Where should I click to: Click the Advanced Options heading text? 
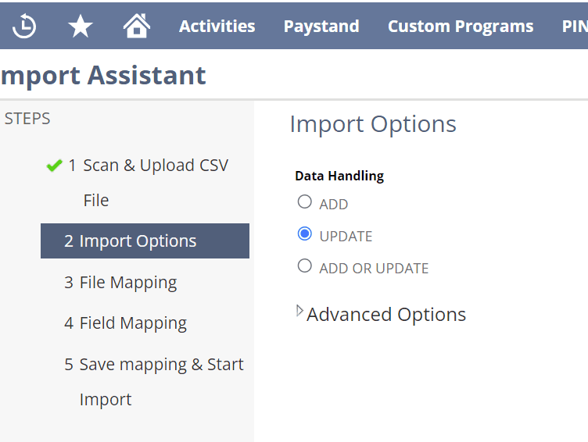point(386,314)
